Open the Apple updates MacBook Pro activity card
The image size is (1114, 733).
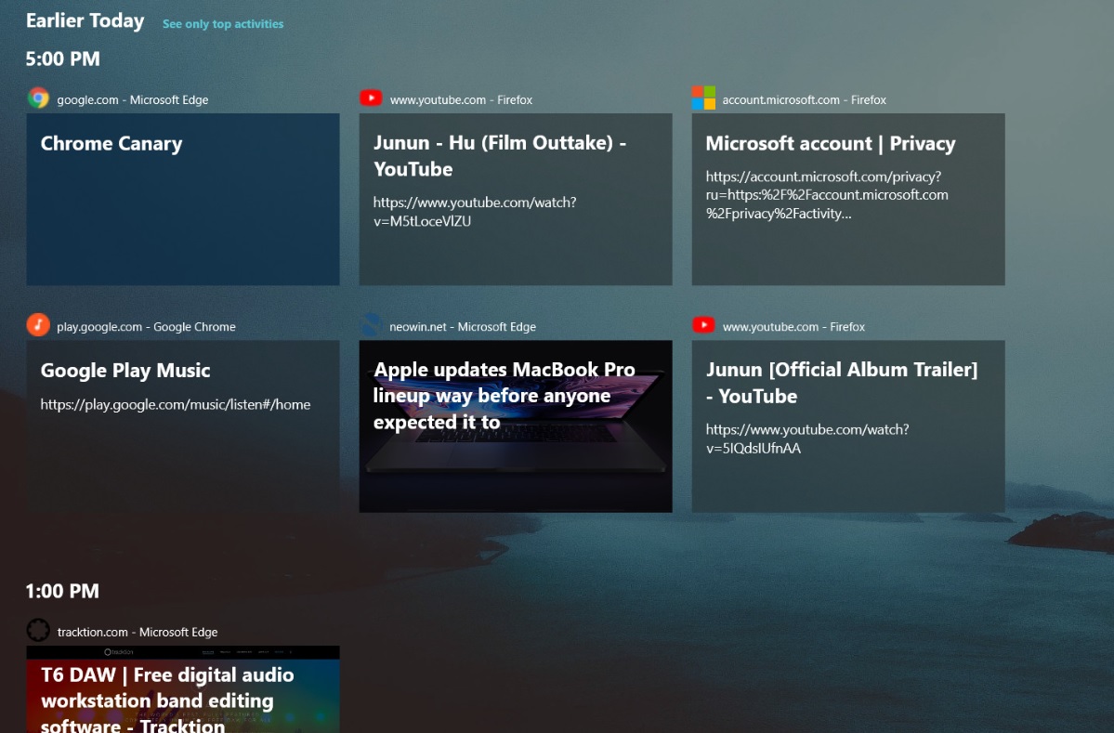516,426
